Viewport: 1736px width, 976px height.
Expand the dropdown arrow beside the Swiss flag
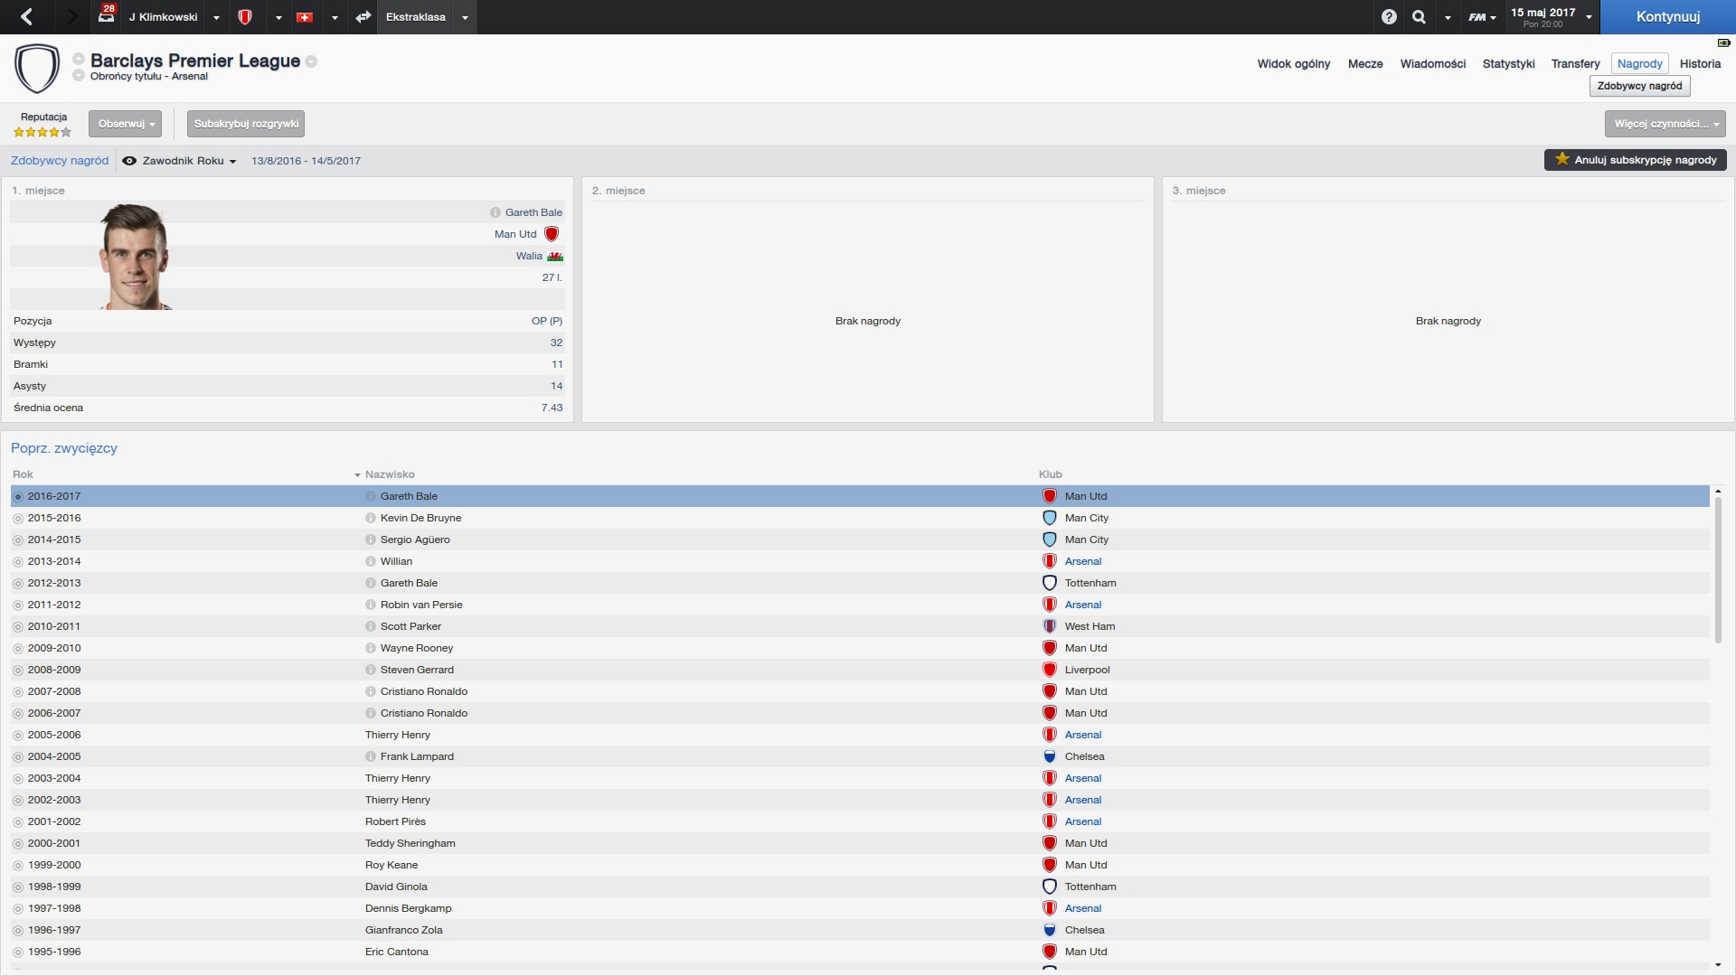pos(335,18)
